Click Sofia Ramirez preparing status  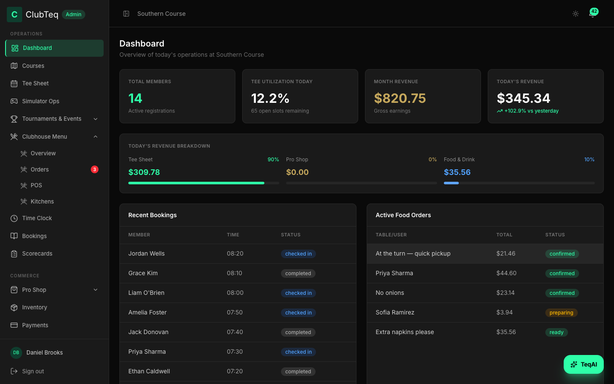561,313
